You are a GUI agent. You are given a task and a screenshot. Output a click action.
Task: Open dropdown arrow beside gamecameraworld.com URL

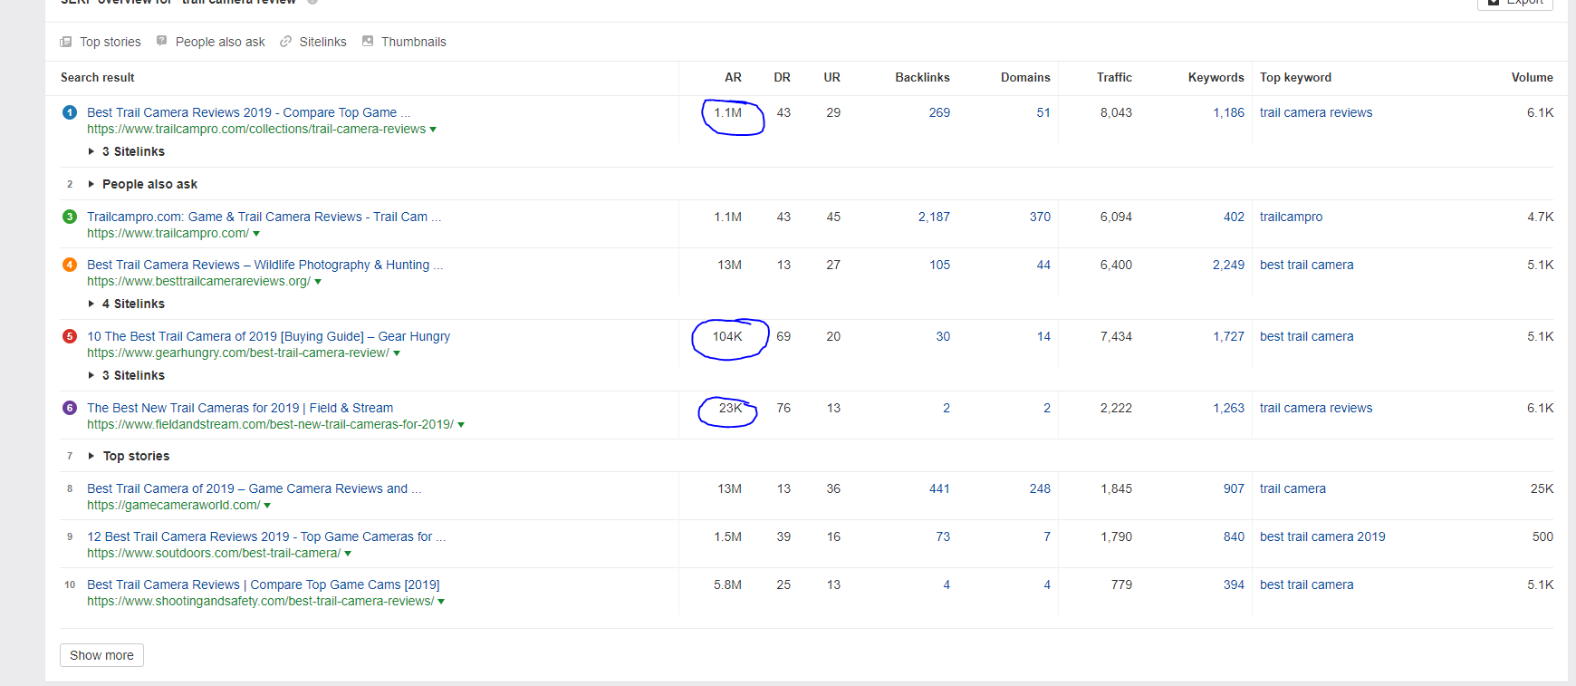click(267, 506)
